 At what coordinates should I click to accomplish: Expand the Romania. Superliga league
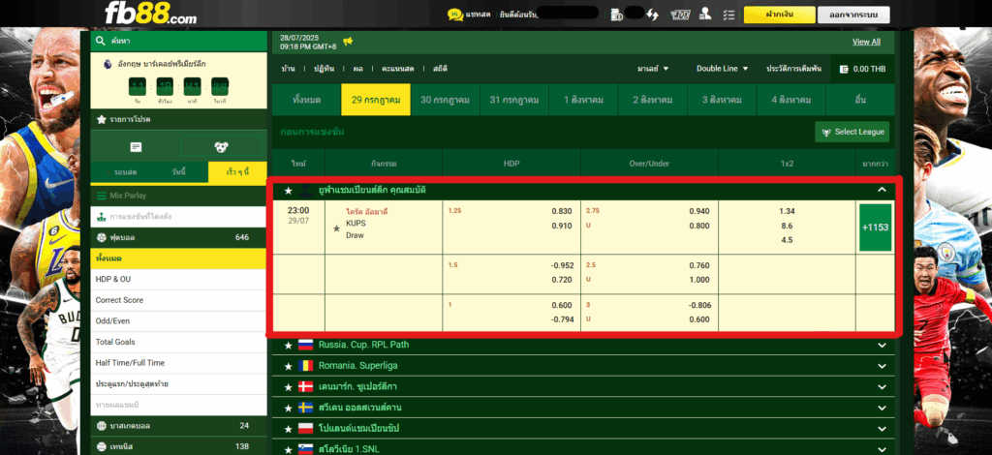pos(882,366)
